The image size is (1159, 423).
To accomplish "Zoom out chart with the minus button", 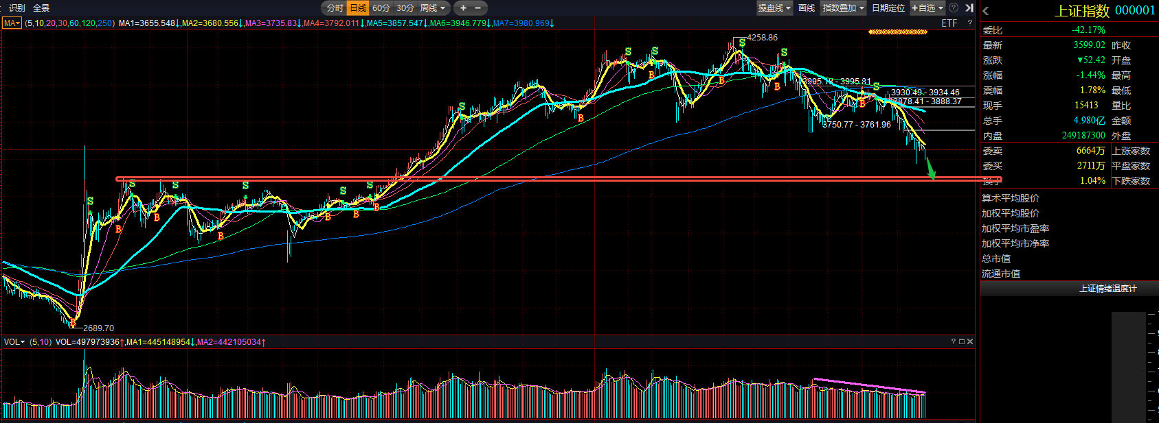I will pyautogui.click(x=478, y=8).
